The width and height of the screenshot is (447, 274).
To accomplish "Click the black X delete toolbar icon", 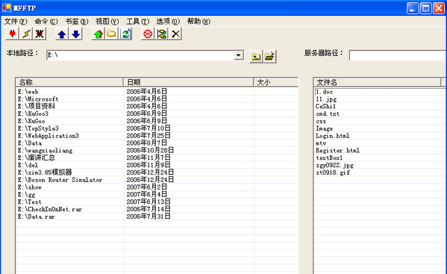I will point(175,34).
